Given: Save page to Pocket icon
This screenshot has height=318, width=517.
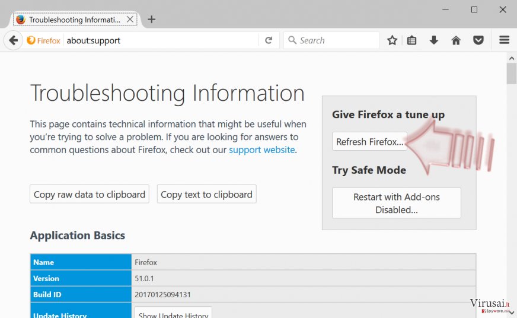Looking at the screenshot, I should pyautogui.click(x=478, y=40).
